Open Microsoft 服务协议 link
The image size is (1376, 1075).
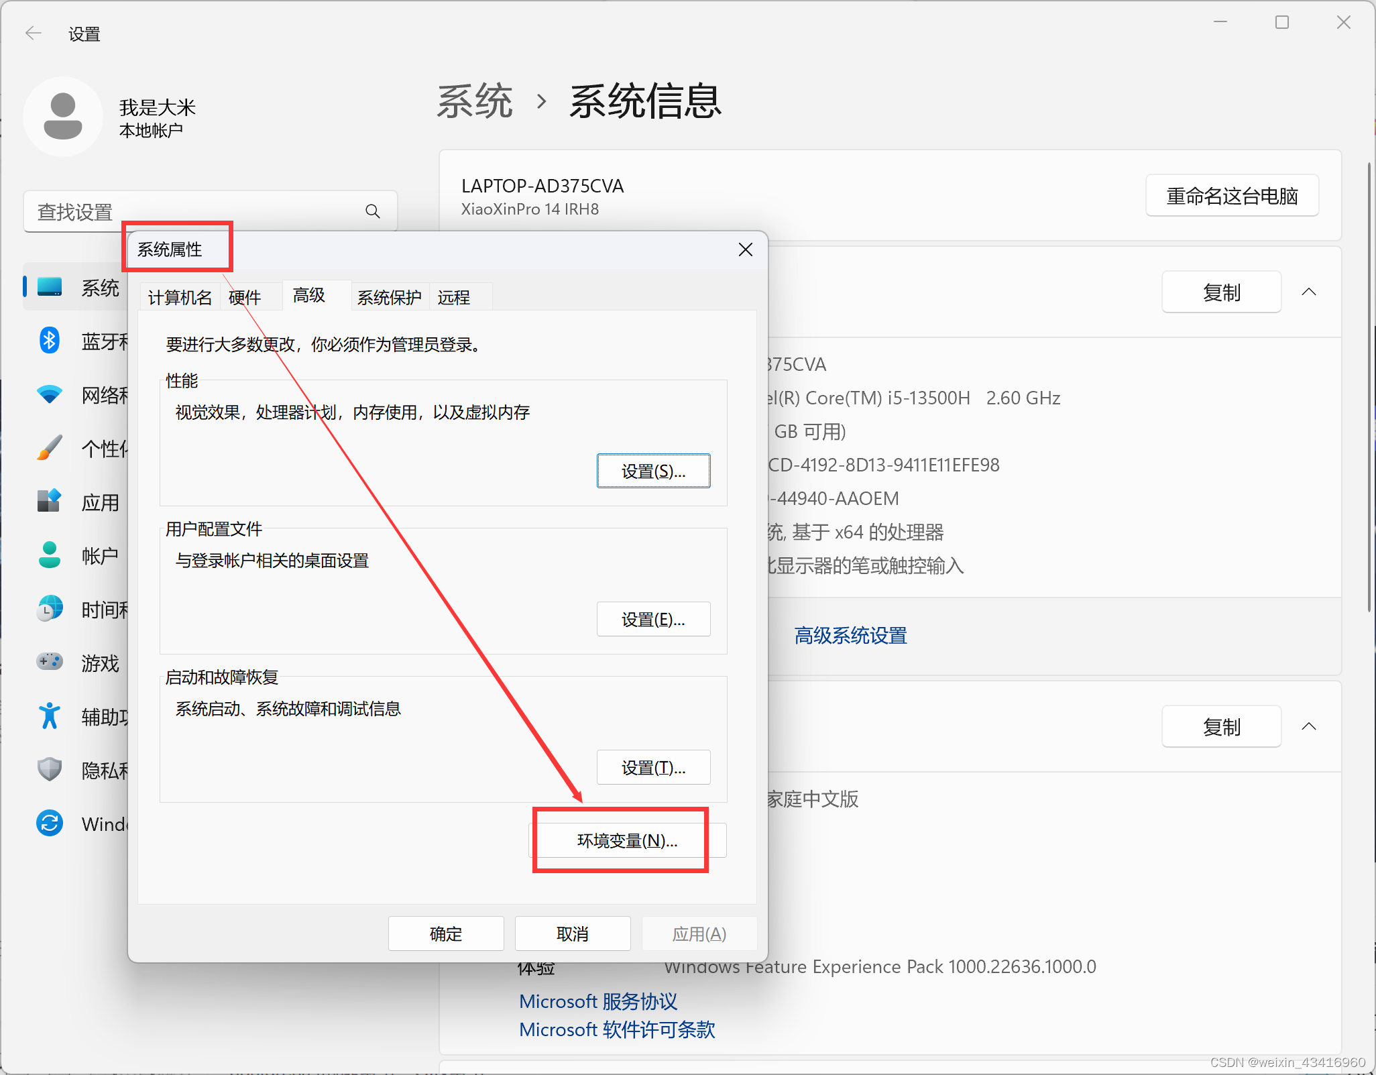(598, 1001)
